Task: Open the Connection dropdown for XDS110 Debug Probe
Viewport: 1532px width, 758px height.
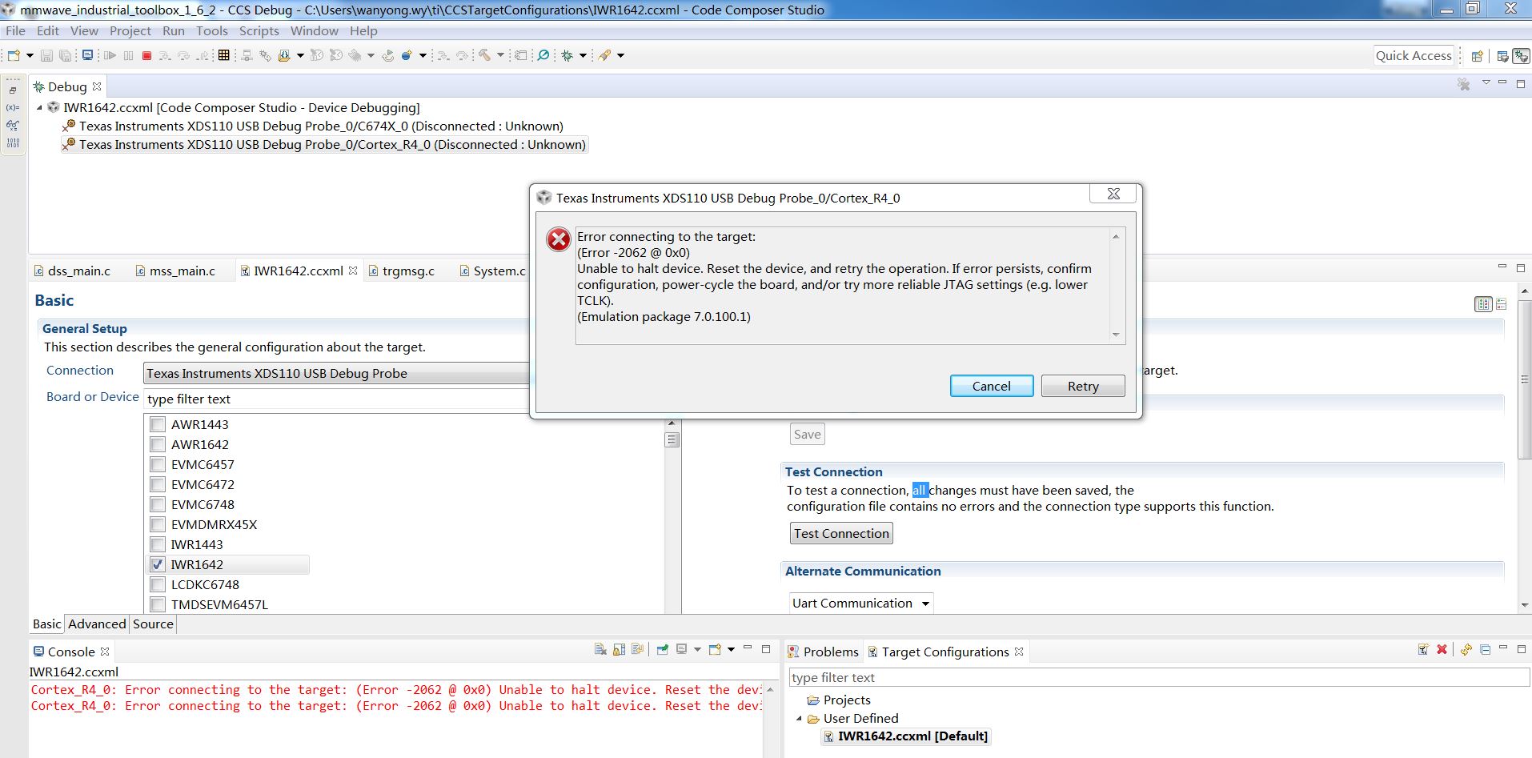Action: point(336,373)
